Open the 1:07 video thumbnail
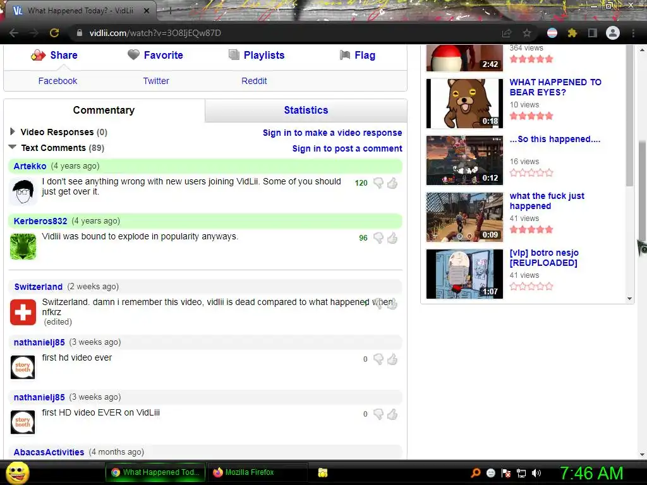 464,274
